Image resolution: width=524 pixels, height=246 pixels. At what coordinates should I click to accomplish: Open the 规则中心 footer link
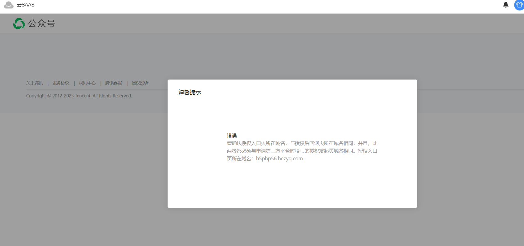click(87, 83)
